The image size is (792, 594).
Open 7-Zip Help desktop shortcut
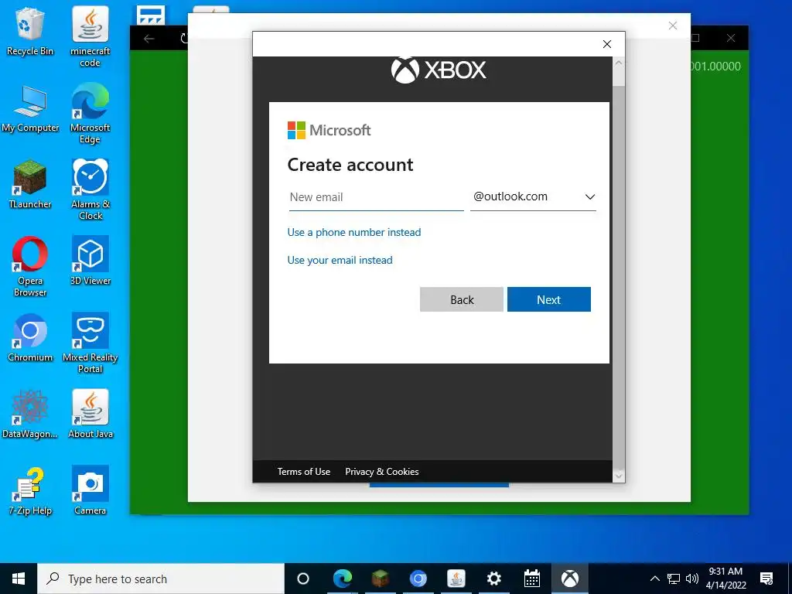coord(30,491)
